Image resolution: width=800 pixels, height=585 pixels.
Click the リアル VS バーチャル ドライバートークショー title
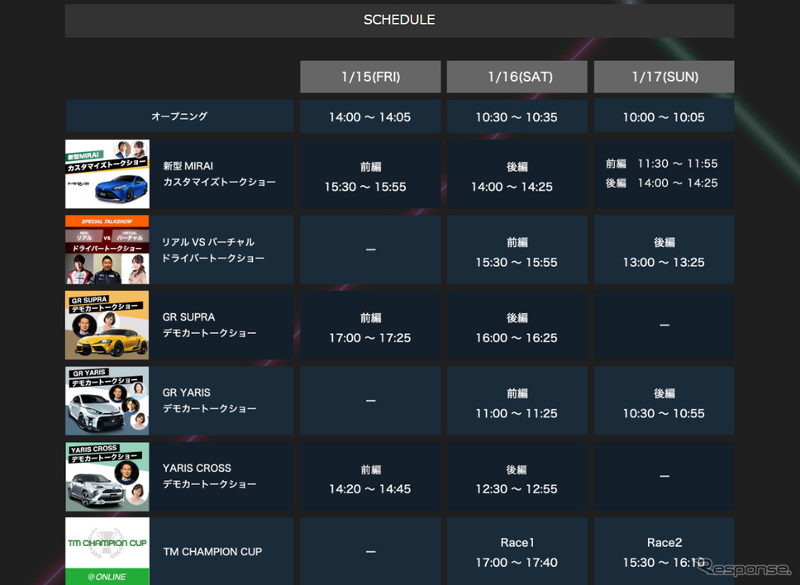coord(213,250)
